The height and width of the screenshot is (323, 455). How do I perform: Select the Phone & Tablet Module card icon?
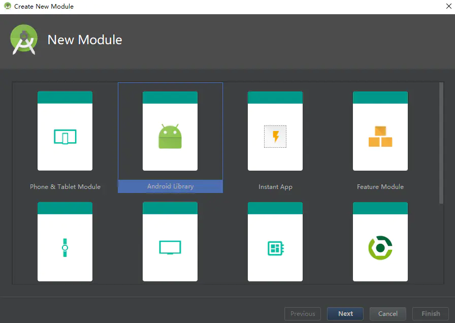65,131
